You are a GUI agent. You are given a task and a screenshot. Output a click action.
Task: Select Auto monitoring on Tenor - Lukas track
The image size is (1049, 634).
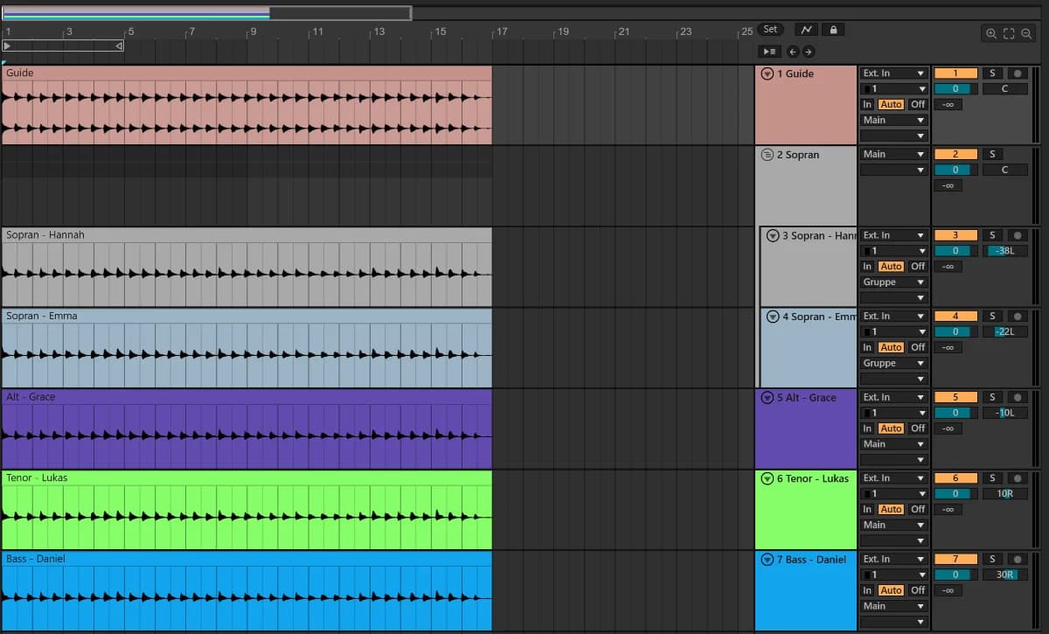pos(891,509)
